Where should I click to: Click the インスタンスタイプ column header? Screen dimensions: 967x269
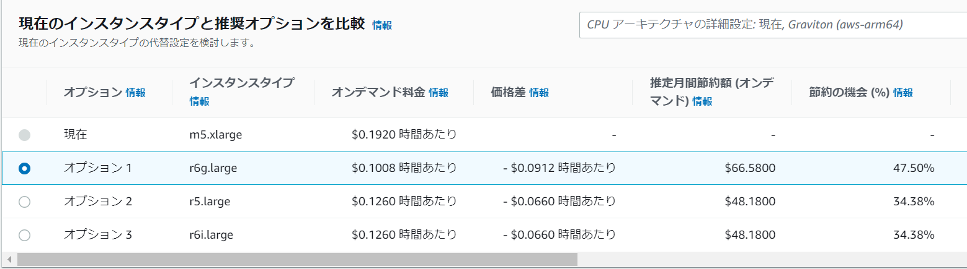pyautogui.click(x=242, y=83)
